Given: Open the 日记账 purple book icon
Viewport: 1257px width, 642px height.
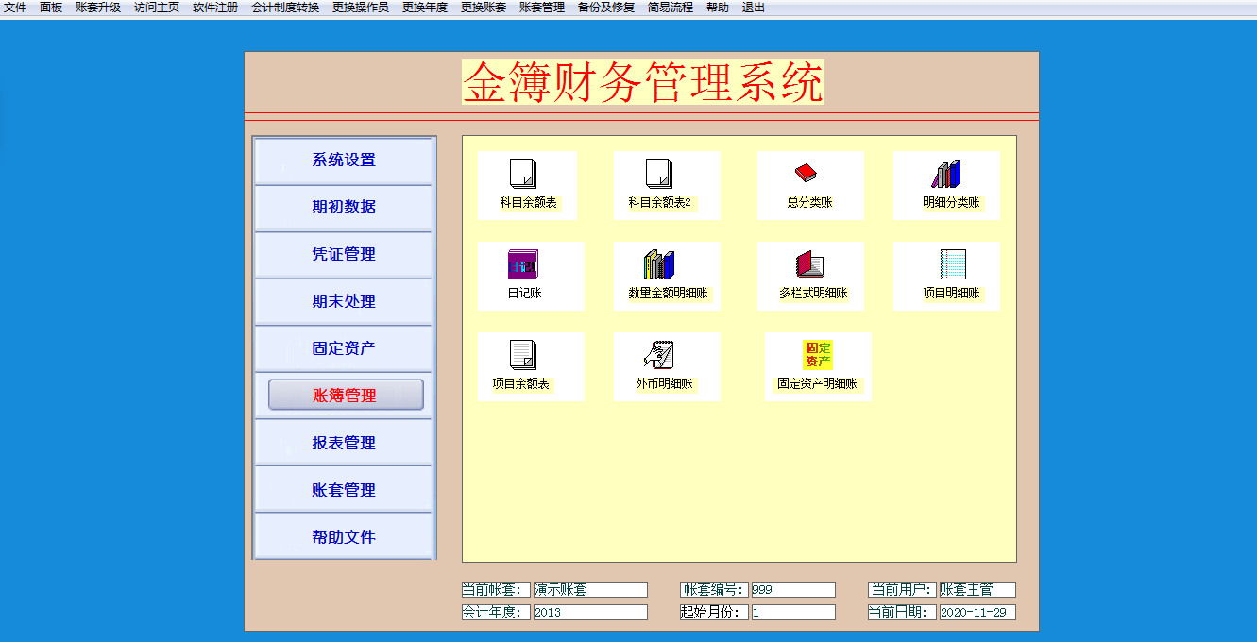Looking at the screenshot, I should click(523, 264).
